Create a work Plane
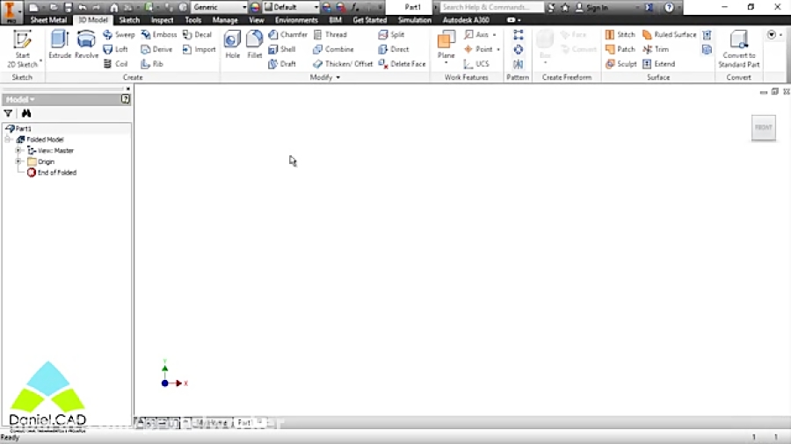This screenshot has width=791, height=444. [446, 44]
